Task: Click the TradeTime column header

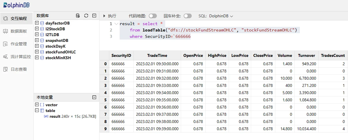Action: pyautogui.click(x=157, y=55)
